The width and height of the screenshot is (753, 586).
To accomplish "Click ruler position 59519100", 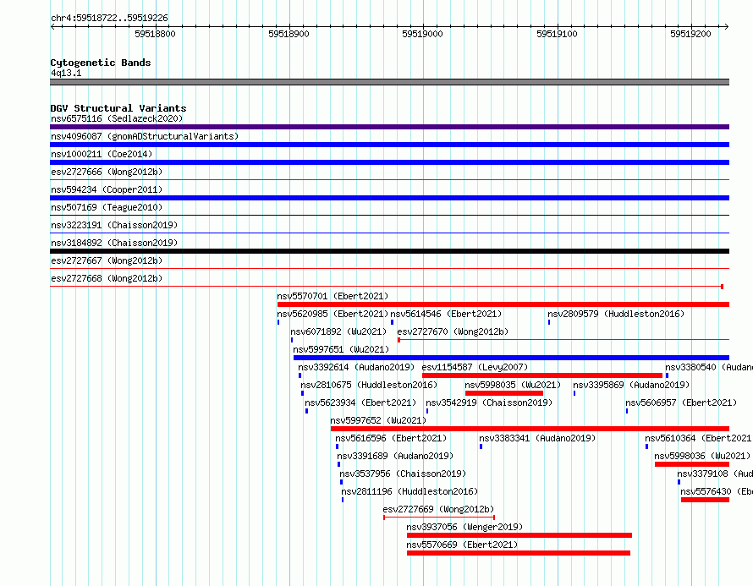I will pyautogui.click(x=557, y=34).
